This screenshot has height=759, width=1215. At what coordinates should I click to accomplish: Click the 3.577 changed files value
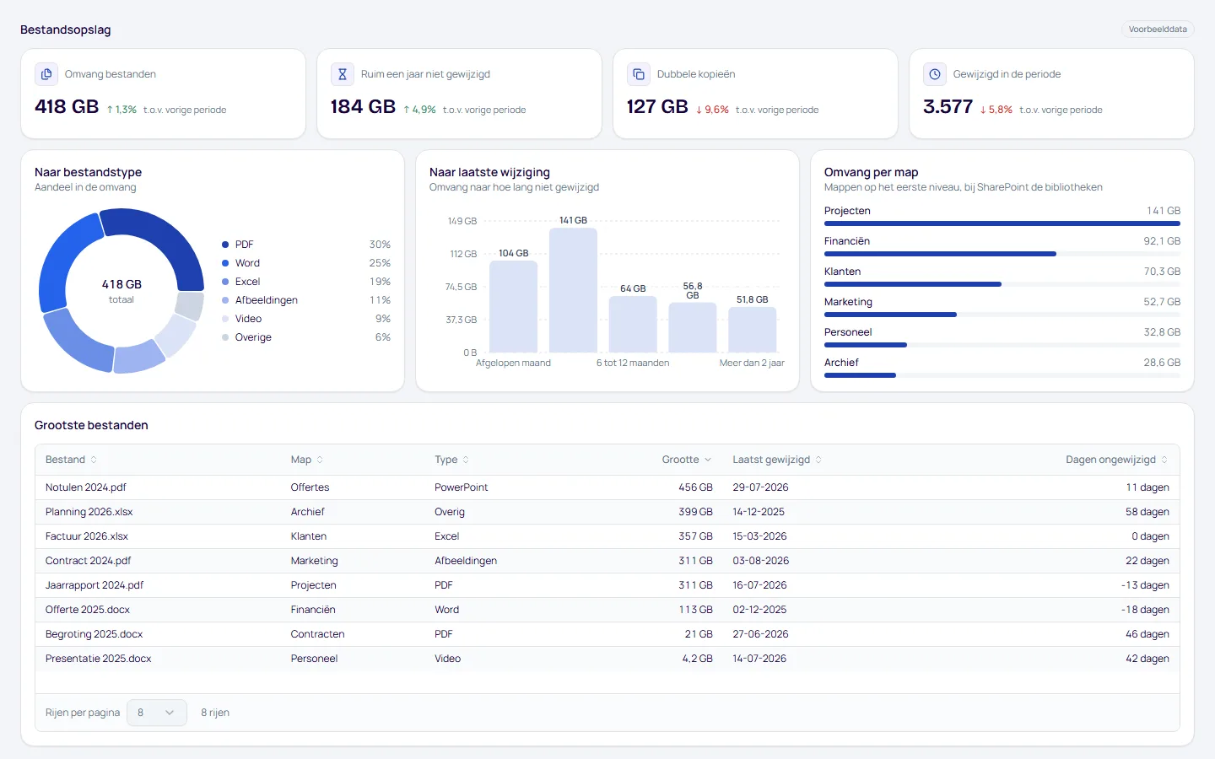pyautogui.click(x=948, y=106)
